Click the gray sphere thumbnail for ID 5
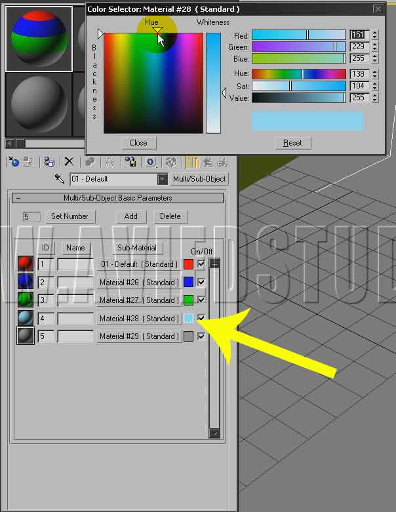Image resolution: width=396 pixels, height=512 pixels. tap(26, 336)
